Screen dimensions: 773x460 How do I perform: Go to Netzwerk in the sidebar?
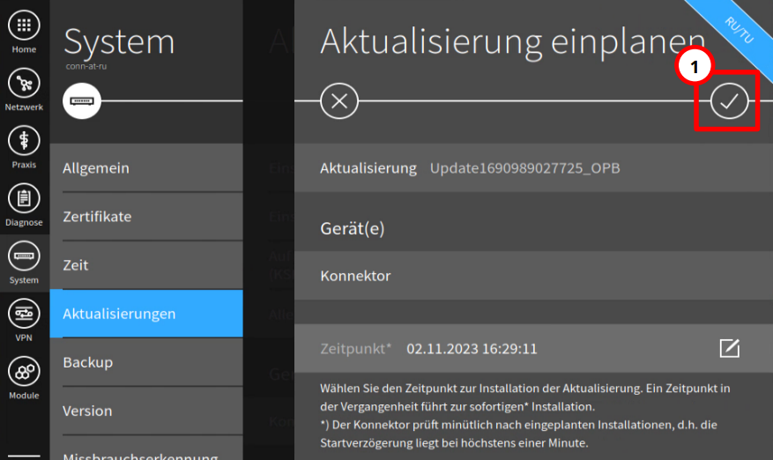tap(24, 89)
